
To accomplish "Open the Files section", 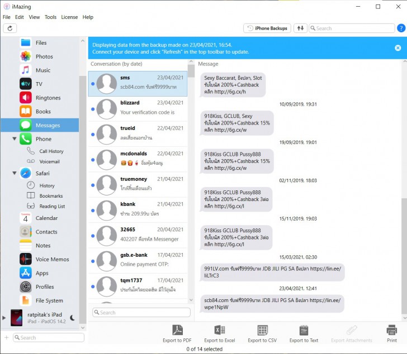I will (41, 43).
